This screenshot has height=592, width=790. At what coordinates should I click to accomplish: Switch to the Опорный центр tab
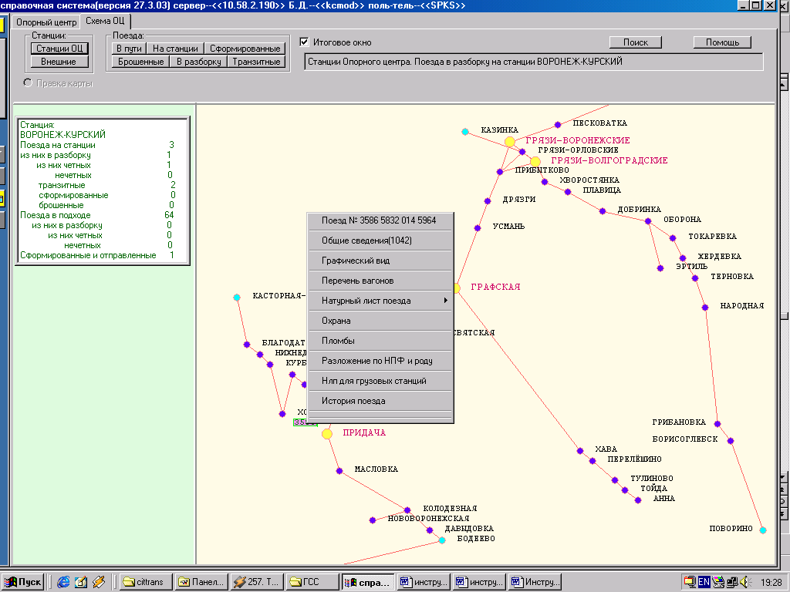click(46, 22)
